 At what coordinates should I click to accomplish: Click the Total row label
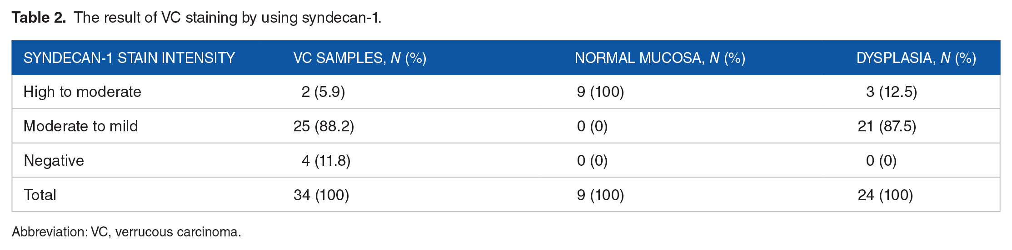pyautogui.click(x=40, y=195)
